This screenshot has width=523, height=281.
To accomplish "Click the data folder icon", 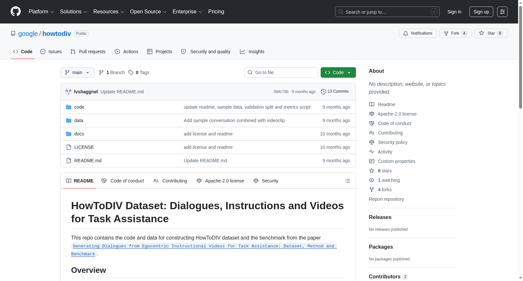I will [69, 120].
